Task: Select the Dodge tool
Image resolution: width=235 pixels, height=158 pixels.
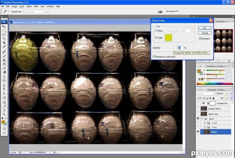Action: coord(4,80)
